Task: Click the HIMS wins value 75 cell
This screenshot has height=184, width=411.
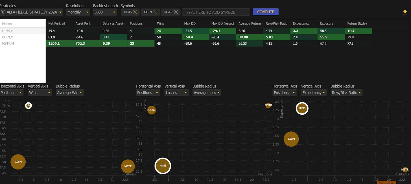Action: [168, 31]
